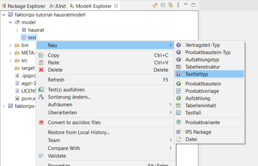Expand the hausrat package node
The width and height of the screenshot is (258, 166).
point(17,30)
